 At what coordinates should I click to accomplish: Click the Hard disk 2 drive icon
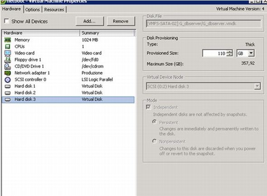8,93
